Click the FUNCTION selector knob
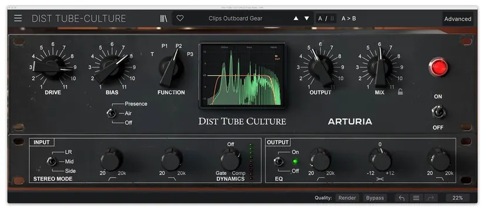 170,68
